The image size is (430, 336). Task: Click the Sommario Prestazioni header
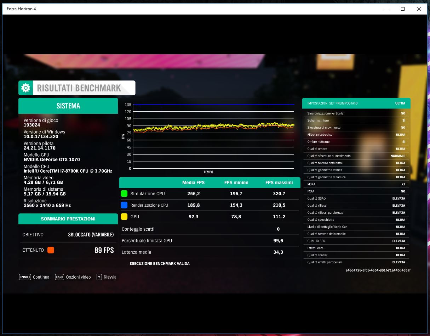(68, 219)
